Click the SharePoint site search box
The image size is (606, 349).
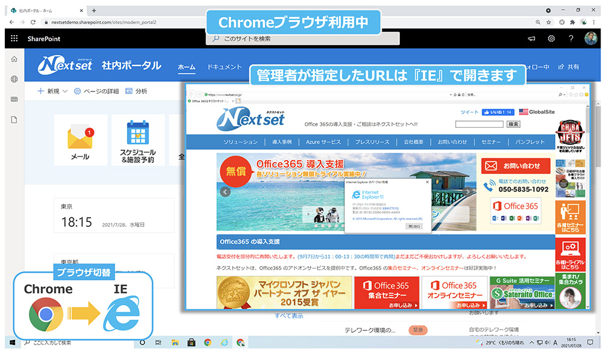click(x=302, y=39)
